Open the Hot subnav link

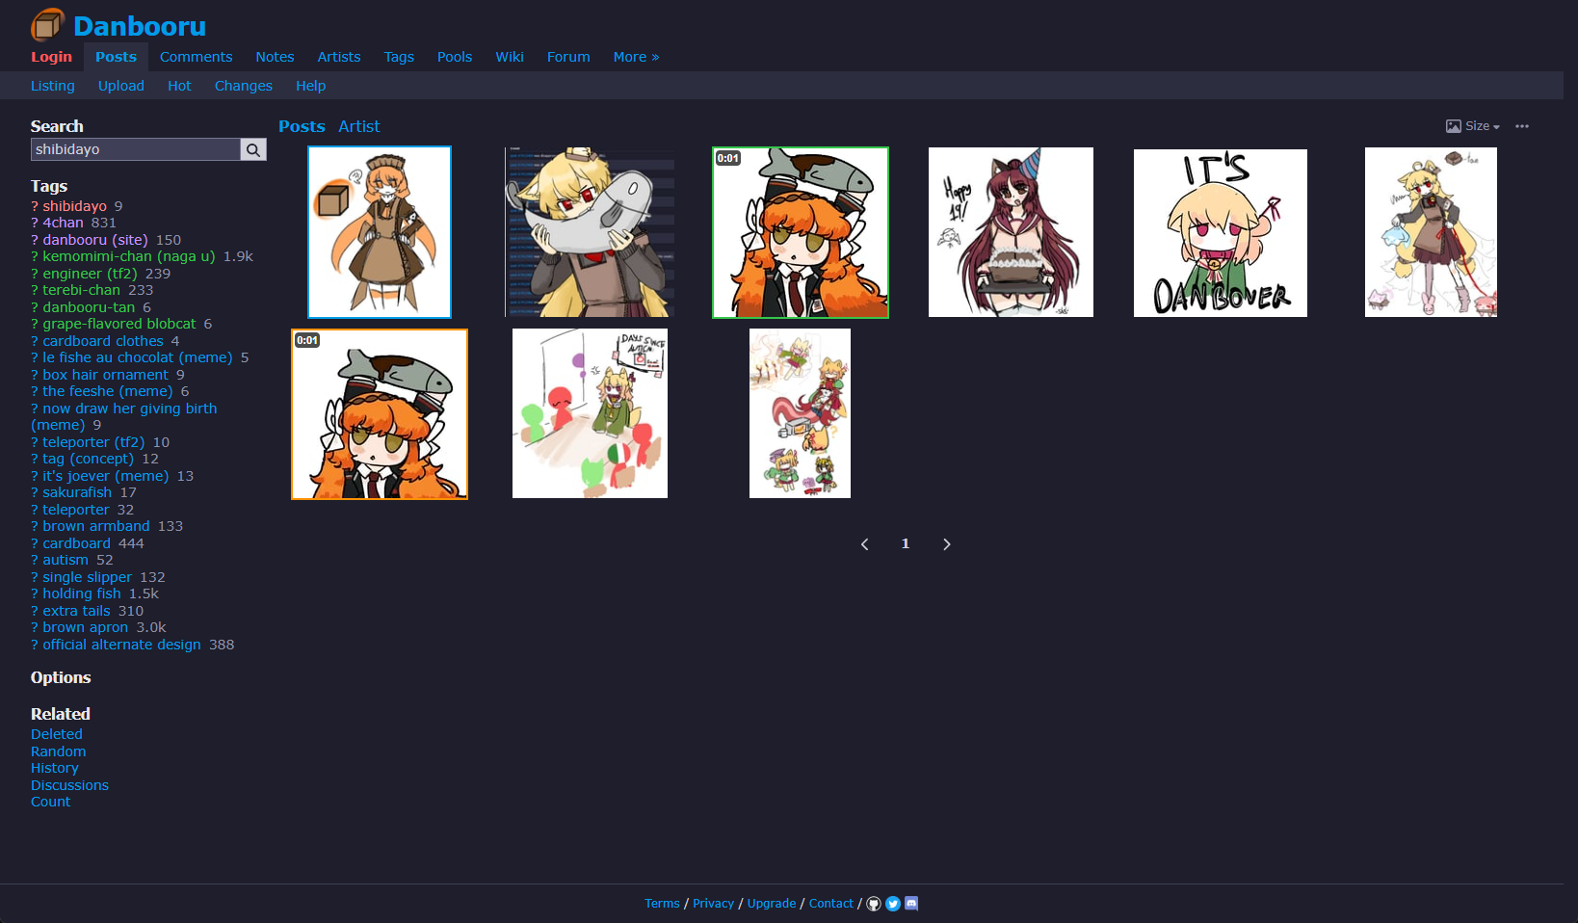tap(179, 86)
